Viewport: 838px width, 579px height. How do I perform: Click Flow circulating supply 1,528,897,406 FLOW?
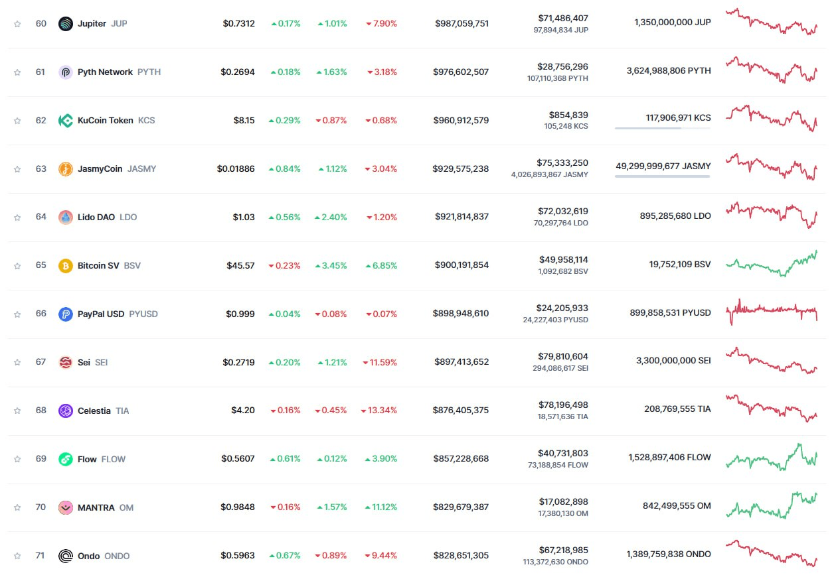(669, 458)
